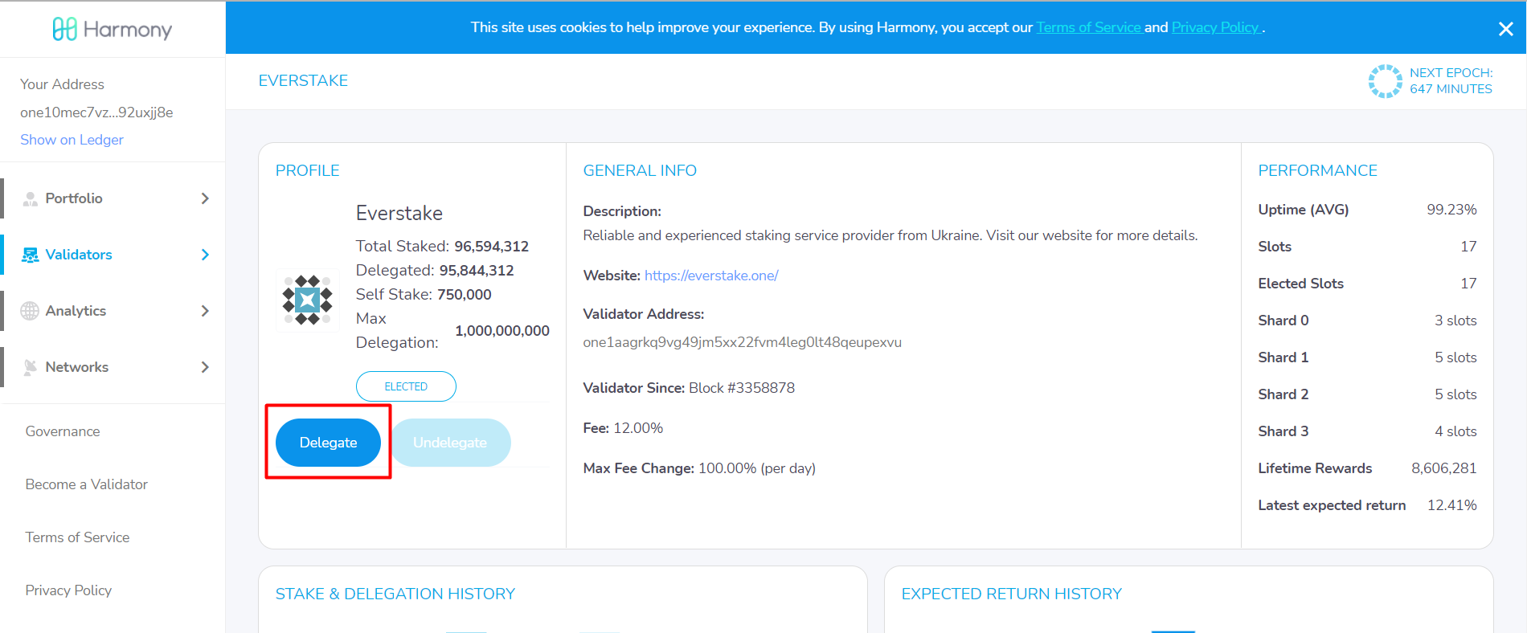Click Lifetime Rewards value 8,606,281

tap(1443, 468)
